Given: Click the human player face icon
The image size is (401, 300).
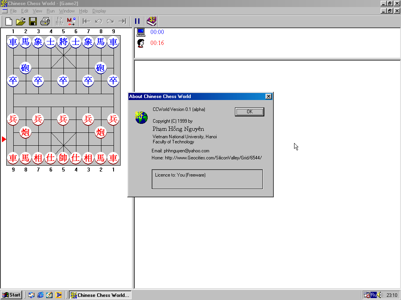Looking at the screenshot, I should pyautogui.click(x=141, y=43).
